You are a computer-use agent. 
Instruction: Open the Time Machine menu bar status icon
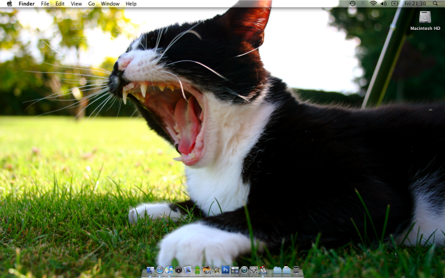pos(353,3)
